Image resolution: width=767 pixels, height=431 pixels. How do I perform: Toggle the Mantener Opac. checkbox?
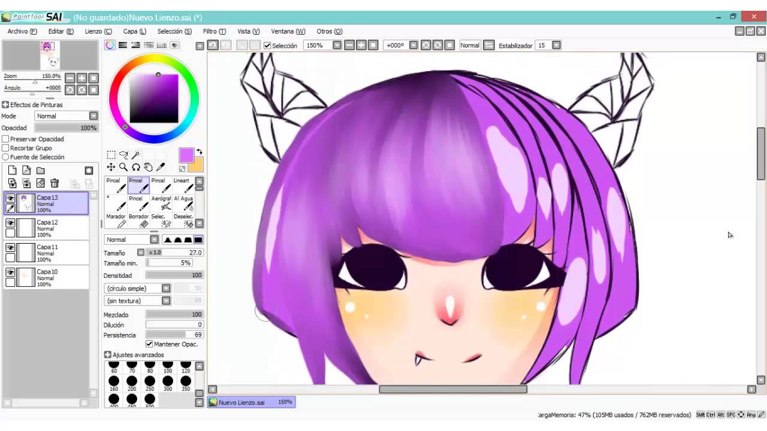(x=149, y=344)
